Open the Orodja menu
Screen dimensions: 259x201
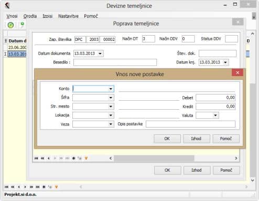[30, 16]
